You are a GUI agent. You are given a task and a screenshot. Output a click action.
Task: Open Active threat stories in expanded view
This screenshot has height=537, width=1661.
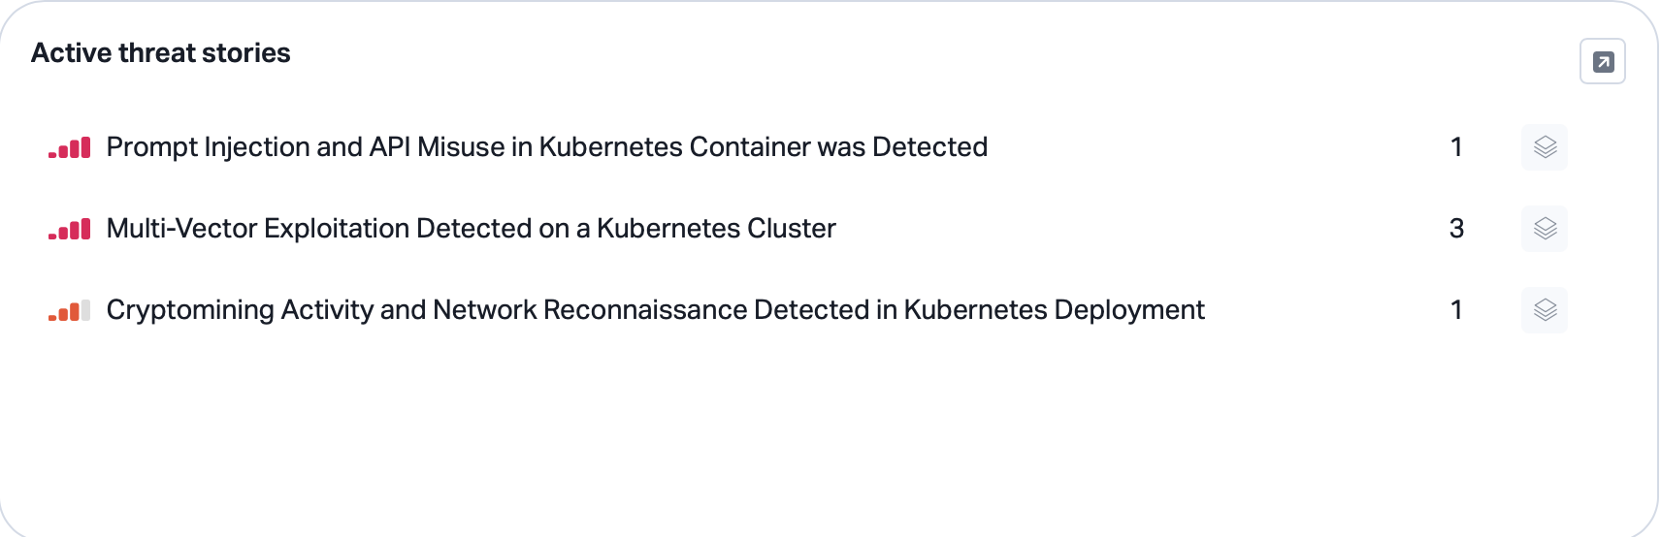[1603, 62]
